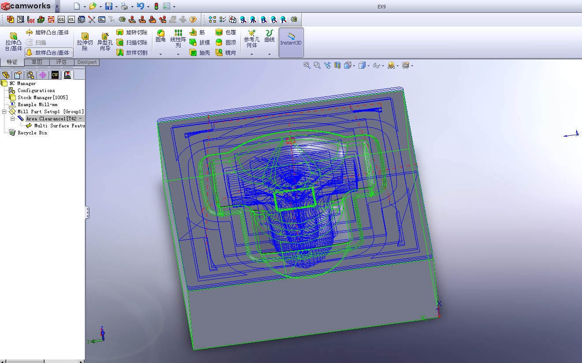Expand the dropdown under 线性阵列
This screenshot has width=582, height=363.
[178, 54]
